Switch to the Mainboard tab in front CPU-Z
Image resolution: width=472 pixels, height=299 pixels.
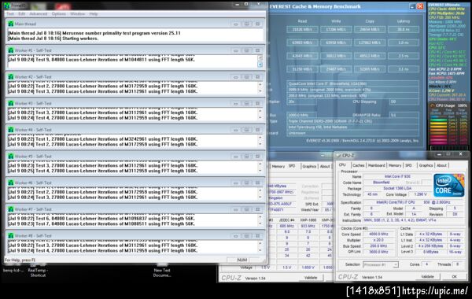click(x=377, y=165)
